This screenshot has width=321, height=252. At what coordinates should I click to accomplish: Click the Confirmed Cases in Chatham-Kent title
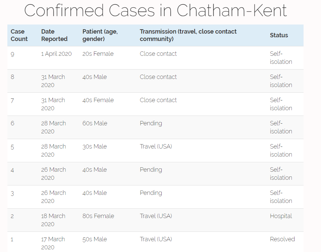point(155,10)
